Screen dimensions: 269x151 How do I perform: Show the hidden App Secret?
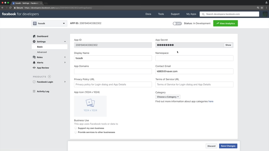click(x=228, y=45)
